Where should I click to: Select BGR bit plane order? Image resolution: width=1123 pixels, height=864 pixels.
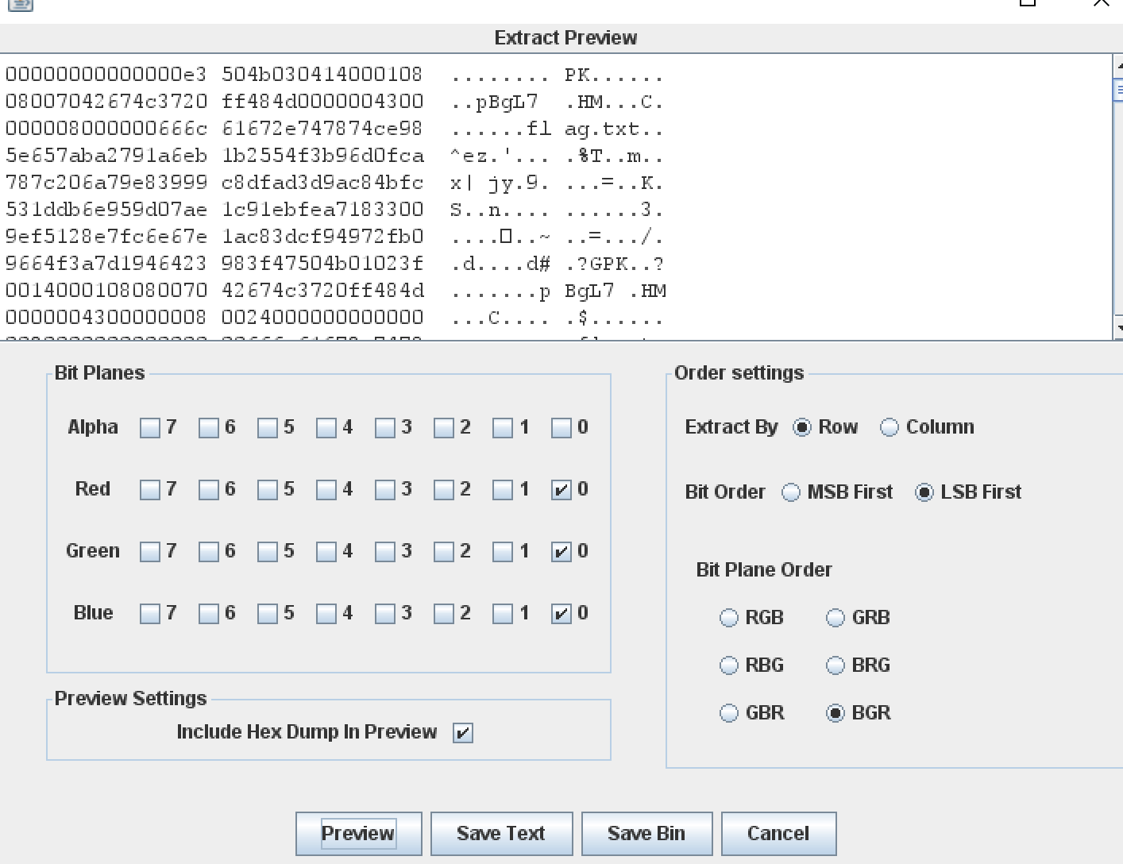coord(835,713)
